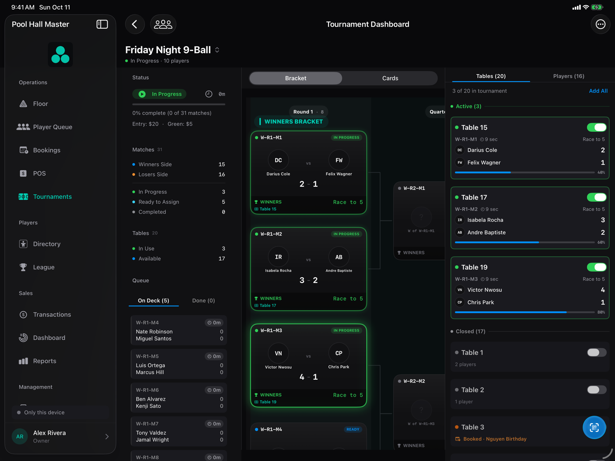615x461 pixels.
Task: Tap the floating QR scan button
Action: (594, 428)
